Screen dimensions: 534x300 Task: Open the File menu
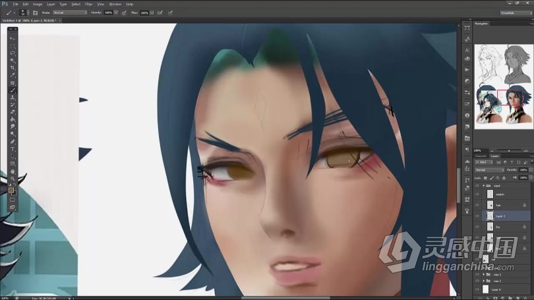coord(15,4)
